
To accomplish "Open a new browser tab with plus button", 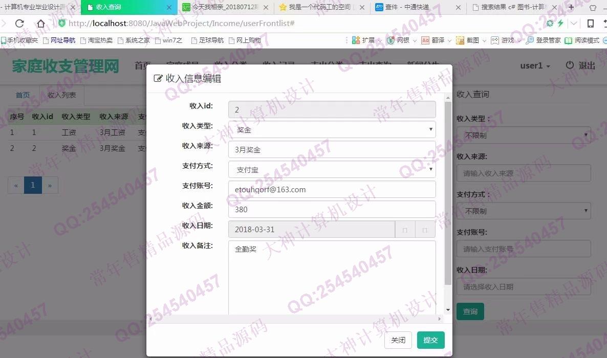I will click(x=571, y=7).
